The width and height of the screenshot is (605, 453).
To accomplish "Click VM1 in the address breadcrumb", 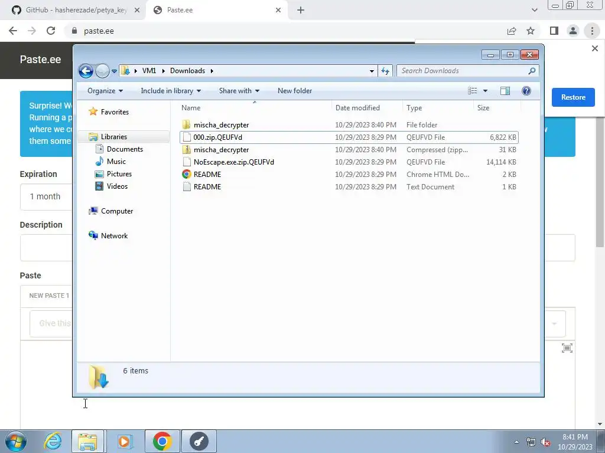I will tap(149, 71).
